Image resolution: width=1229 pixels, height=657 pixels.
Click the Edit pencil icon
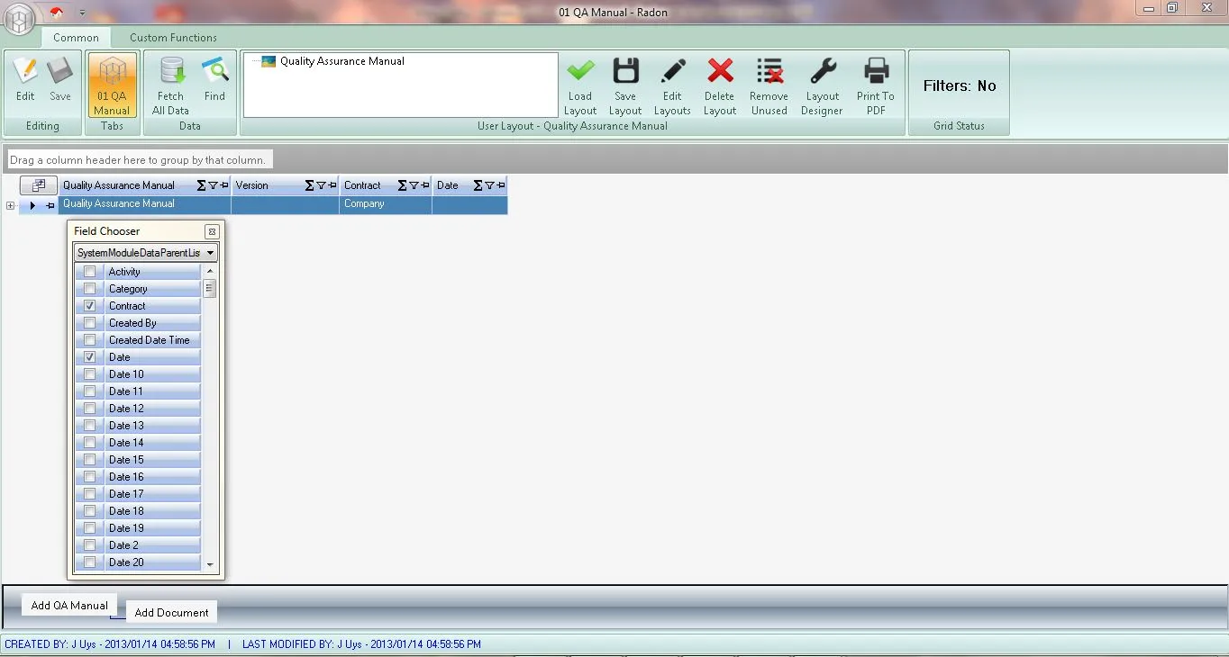point(25,79)
